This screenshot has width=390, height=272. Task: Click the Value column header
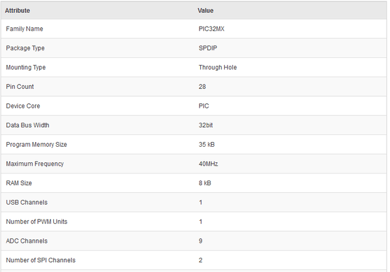point(206,10)
